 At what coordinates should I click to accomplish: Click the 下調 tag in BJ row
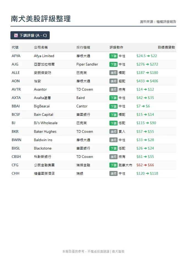tap(113, 123)
